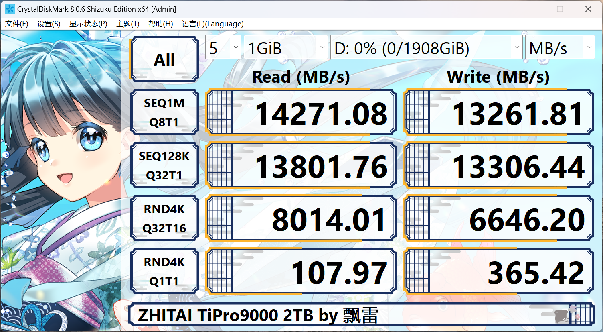The image size is (603, 332).
Task: Open the 设置(S) settings menu
Action: pyautogui.click(x=49, y=24)
